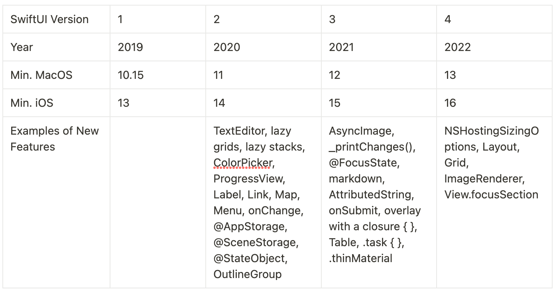The image size is (555, 290).
Task: Click the '.thinMaterial' text
Action: click(360, 259)
